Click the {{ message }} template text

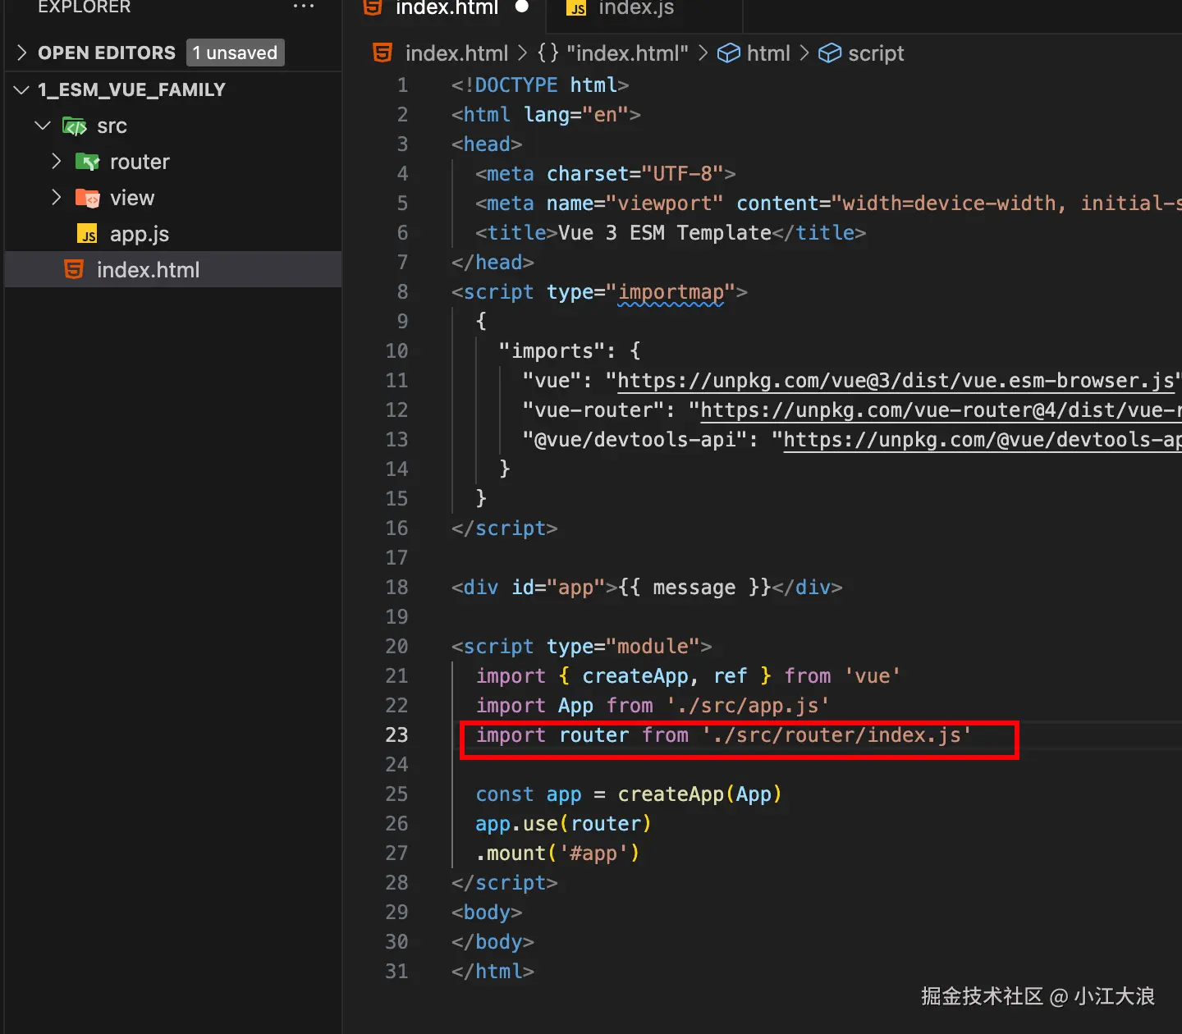(x=694, y=588)
